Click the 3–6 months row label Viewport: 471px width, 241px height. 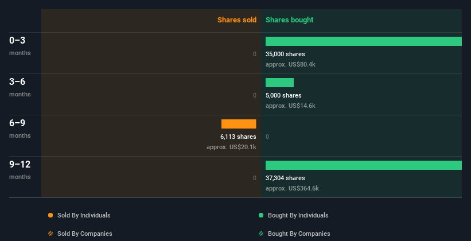click(20, 87)
